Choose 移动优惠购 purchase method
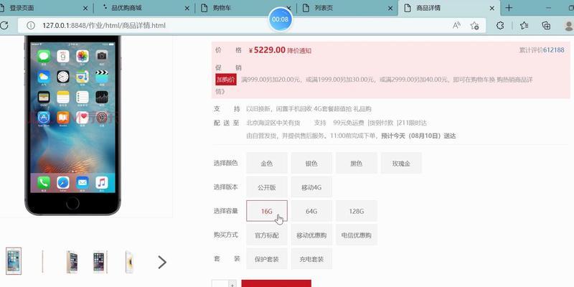 click(x=311, y=235)
